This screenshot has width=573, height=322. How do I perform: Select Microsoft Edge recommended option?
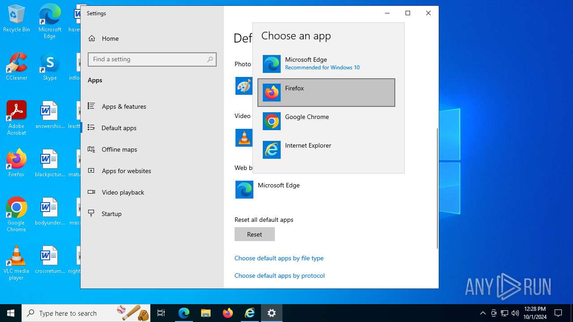[326, 64]
